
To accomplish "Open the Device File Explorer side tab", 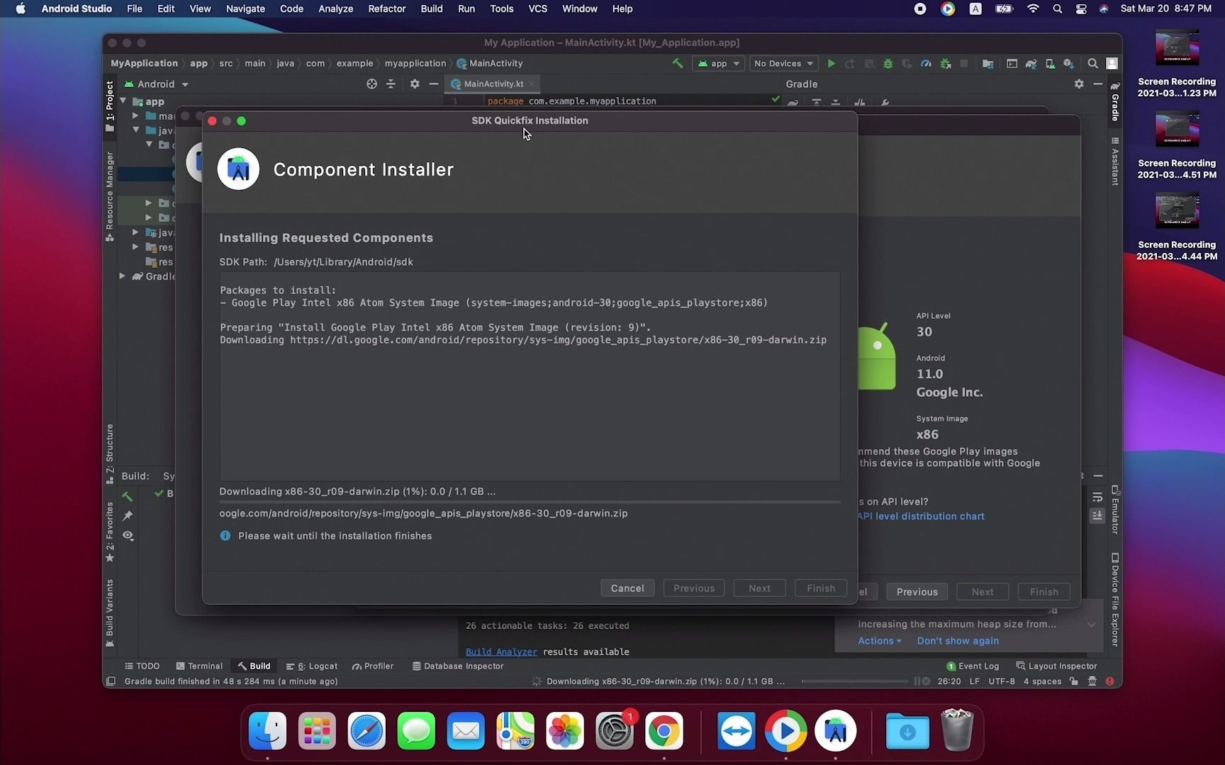I will pyautogui.click(x=1115, y=599).
